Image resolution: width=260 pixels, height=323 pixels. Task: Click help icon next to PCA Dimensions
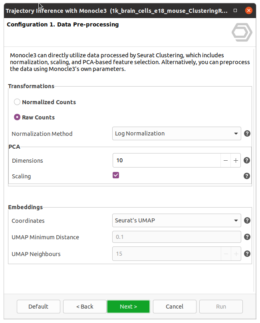pyautogui.click(x=247, y=160)
